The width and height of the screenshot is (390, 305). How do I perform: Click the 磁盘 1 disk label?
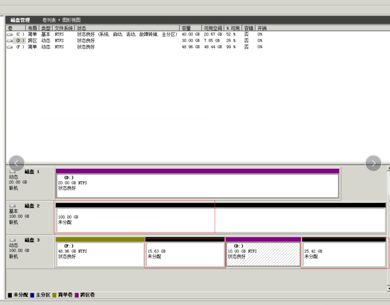pyautogui.click(x=32, y=172)
